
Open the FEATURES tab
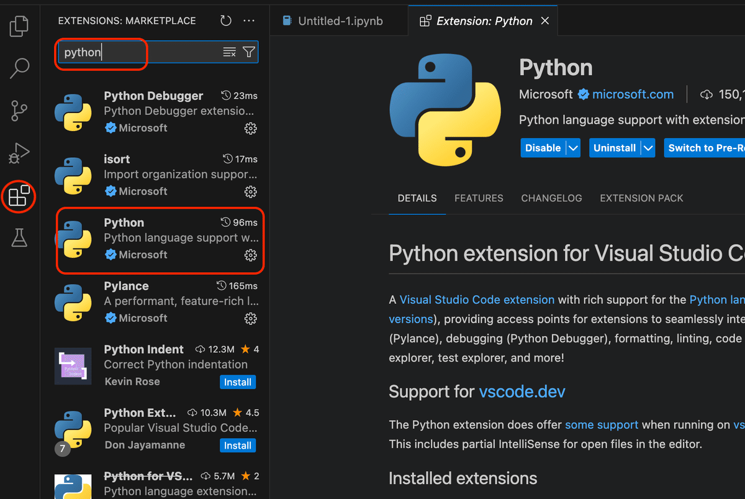pos(479,198)
